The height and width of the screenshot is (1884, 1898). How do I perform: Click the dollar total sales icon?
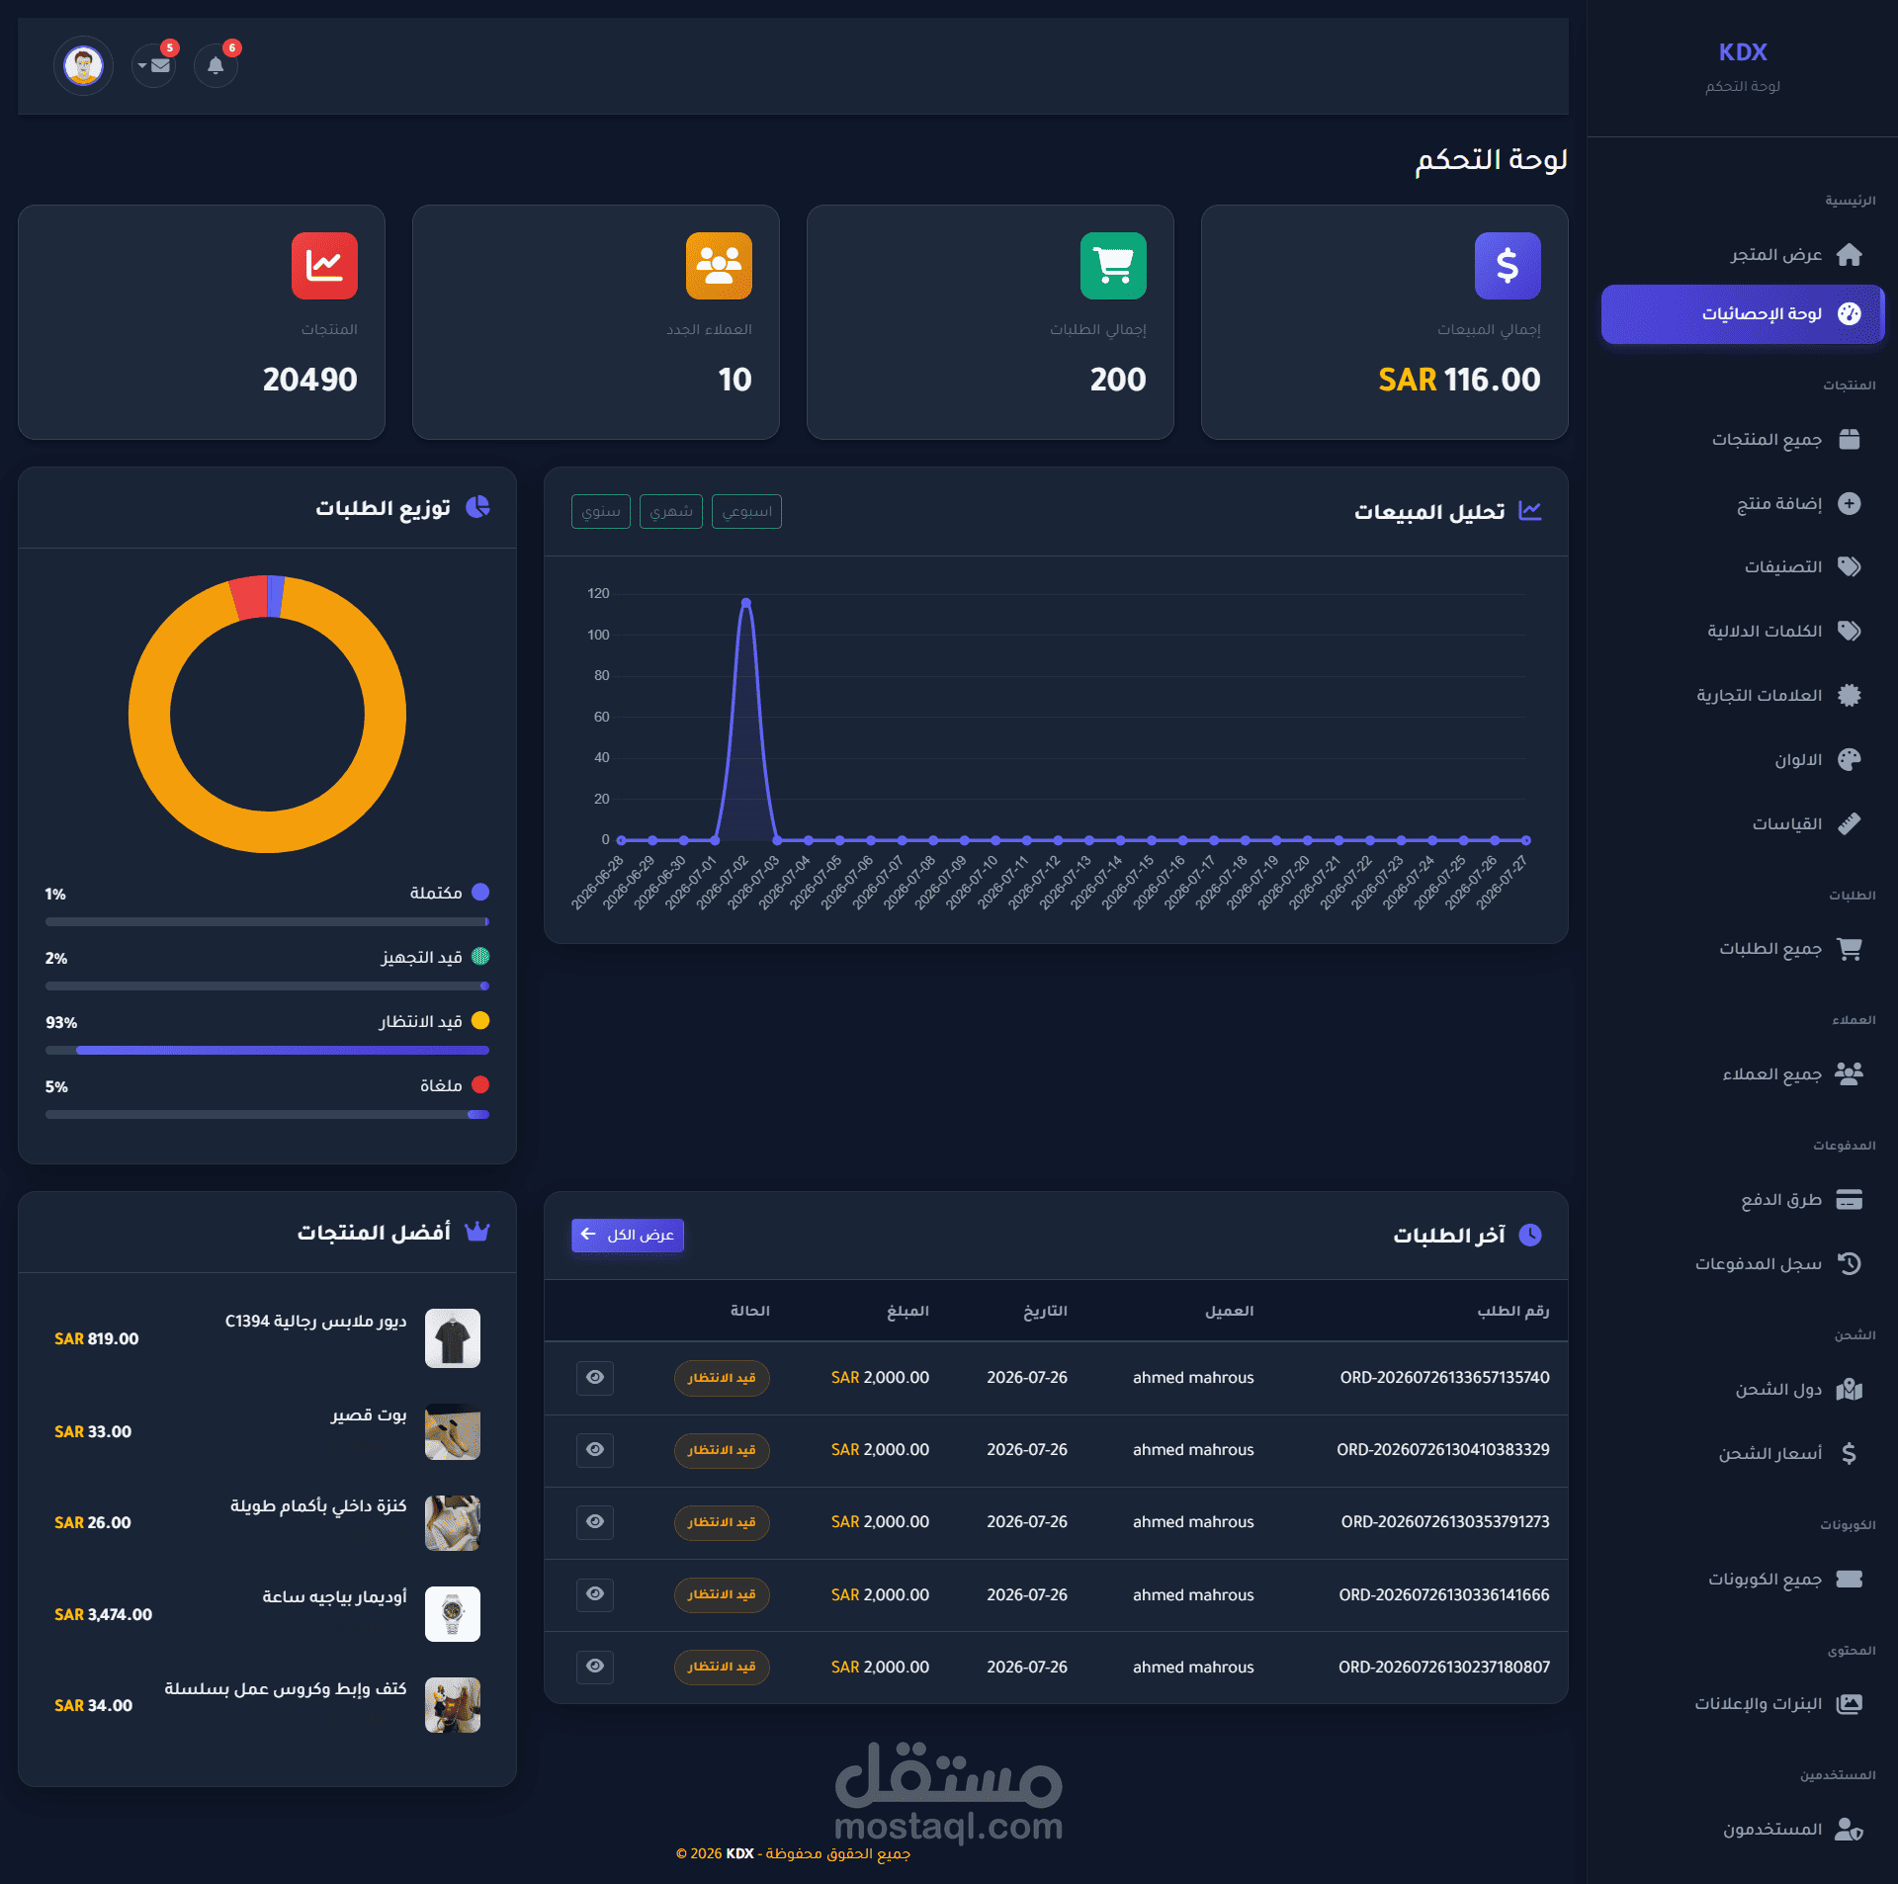click(x=1507, y=266)
